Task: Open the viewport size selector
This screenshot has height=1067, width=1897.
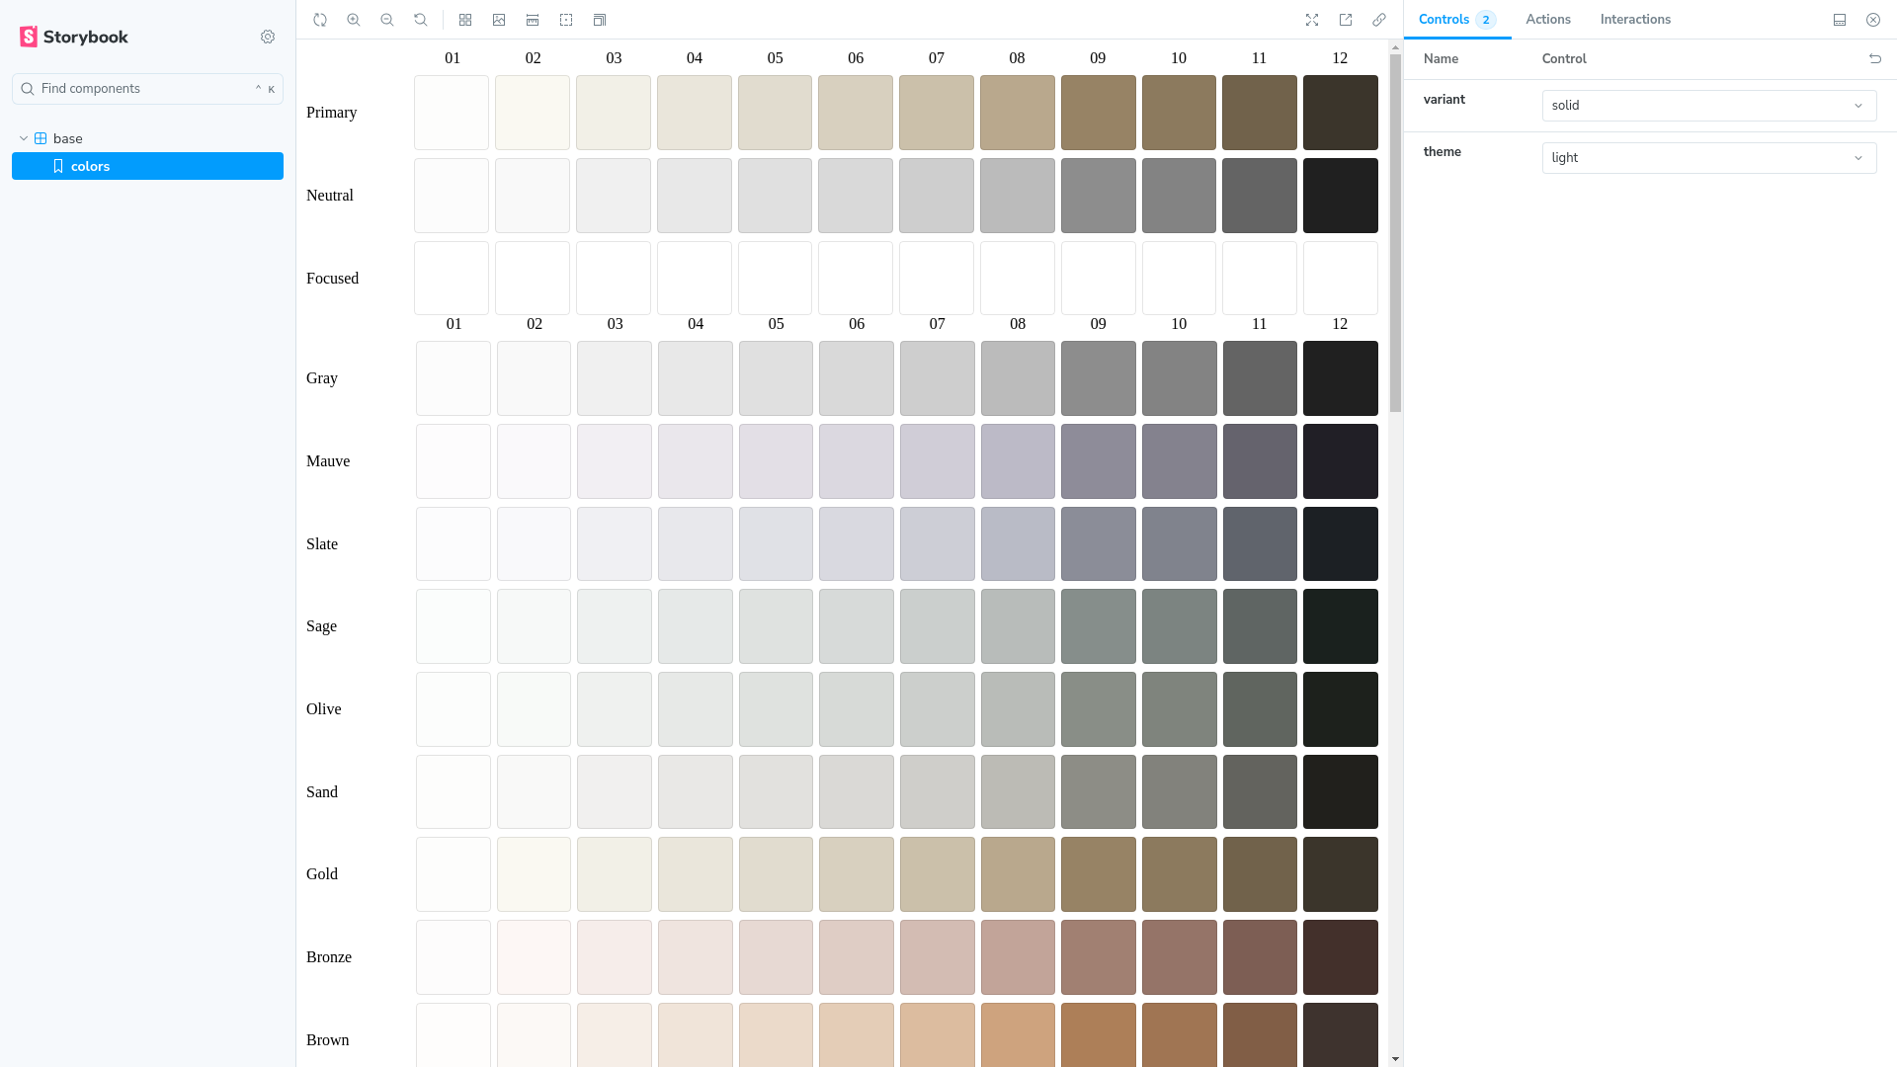Action: point(600,20)
